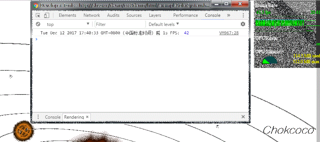Clear the console with the ban icon
320x142 pixels.
coord(38,24)
